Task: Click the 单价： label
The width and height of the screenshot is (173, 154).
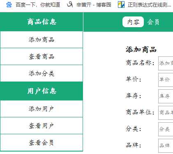Action: click(134, 79)
